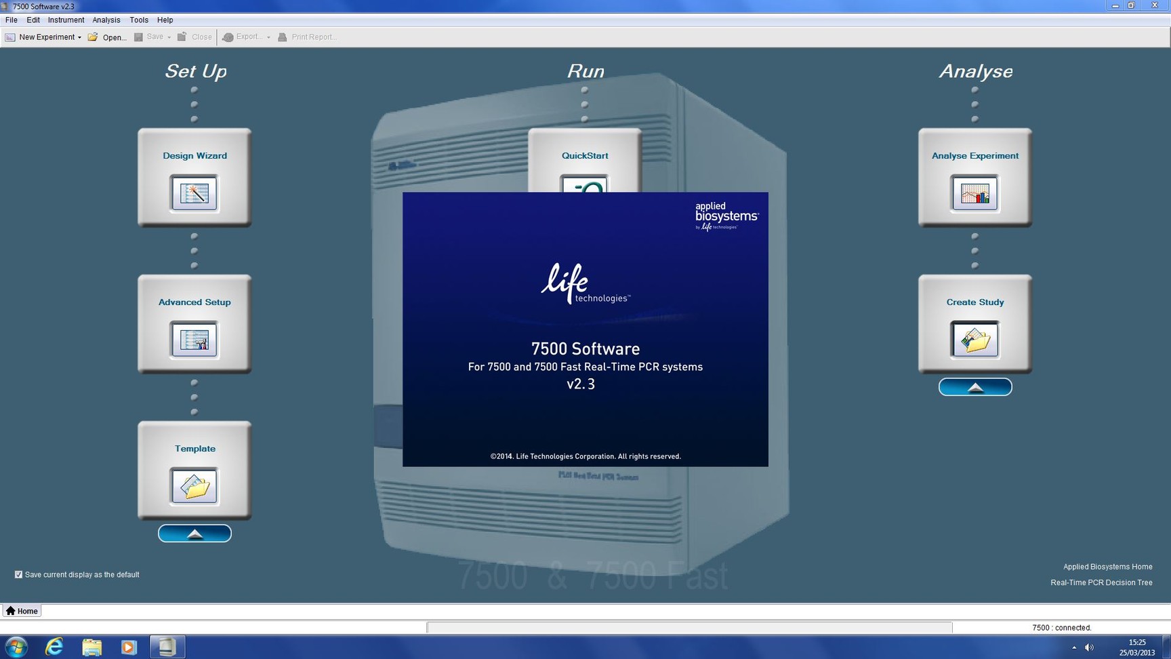Click the Template label
The image size is (1171, 659).
(194, 448)
